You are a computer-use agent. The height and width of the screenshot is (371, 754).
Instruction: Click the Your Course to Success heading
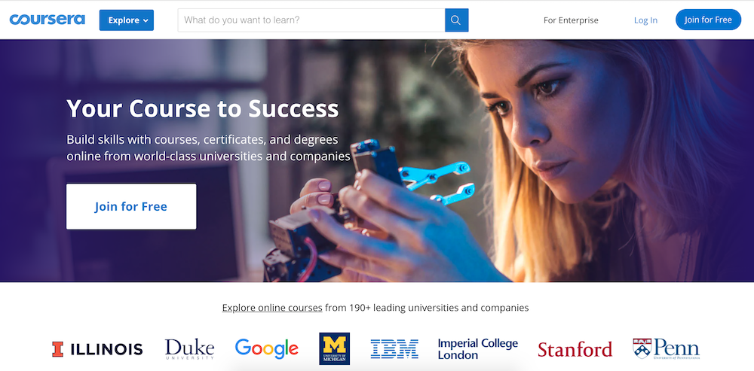click(x=202, y=108)
